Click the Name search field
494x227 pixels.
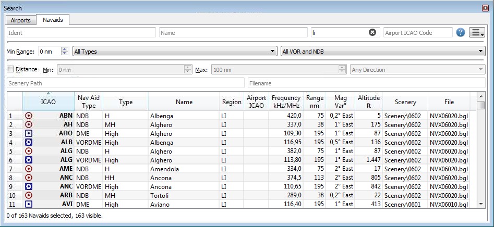click(x=233, y=32)
